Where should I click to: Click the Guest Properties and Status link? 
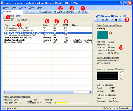(x=109, y=25)
